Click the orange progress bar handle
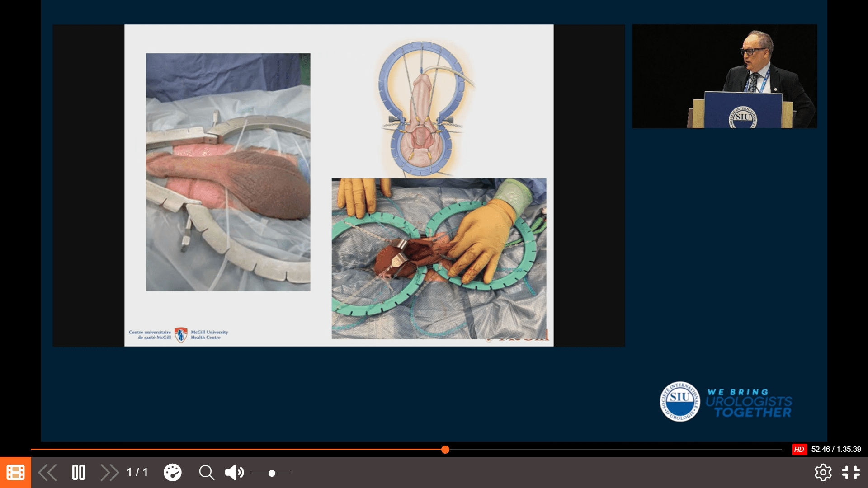 (445, 449)
